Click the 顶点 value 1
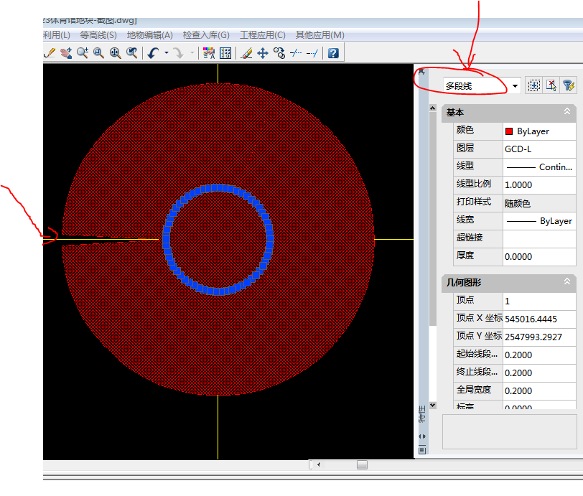Screen dimensions: 583x496 coord(539,301)
